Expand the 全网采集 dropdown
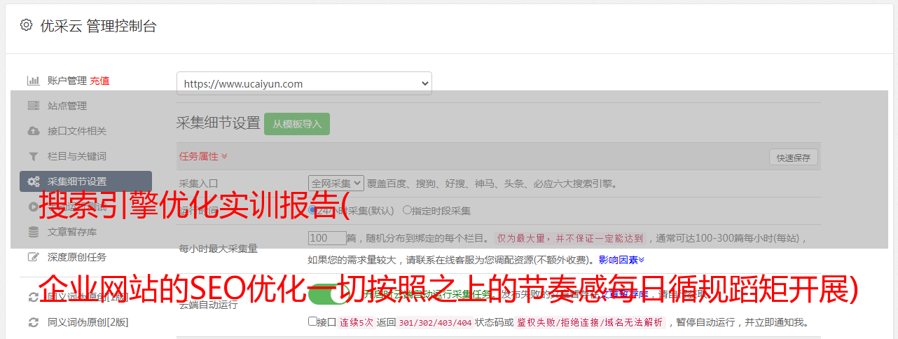Viewport: 898px width, 339px height. (x=336, y=183)
